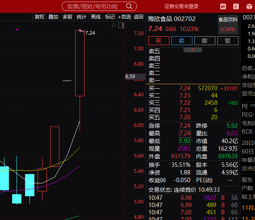This screenshot has width=255, height=220.
Task: Click the 买三 price 7.22
Action: coord(185,103)
